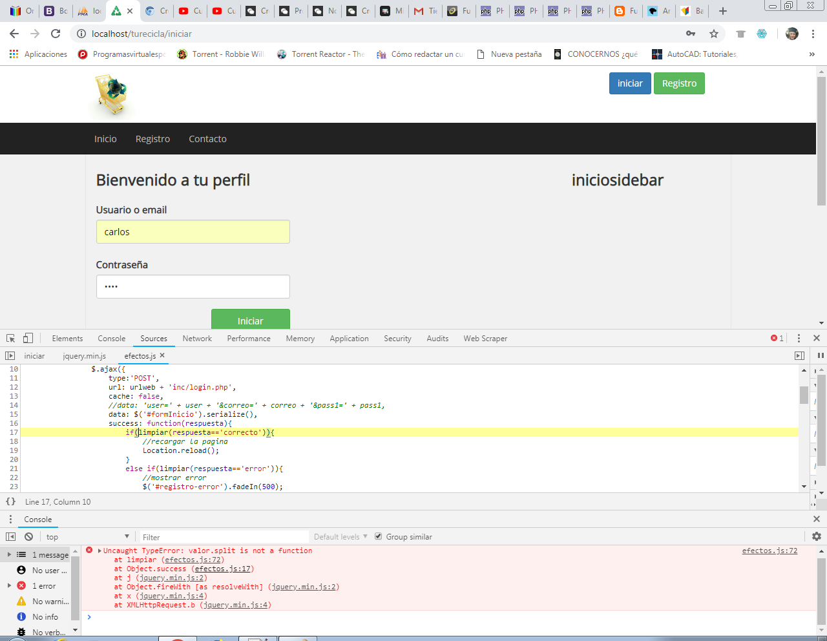Open the JavaScript context 'top' dropdown
This screenshot has height=641, width=827.
coord(87,536)
